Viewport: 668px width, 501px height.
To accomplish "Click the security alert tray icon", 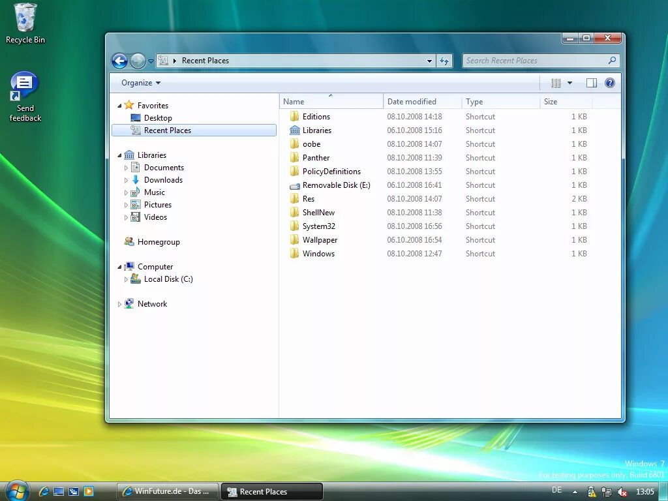I will [x=591, y=492].
